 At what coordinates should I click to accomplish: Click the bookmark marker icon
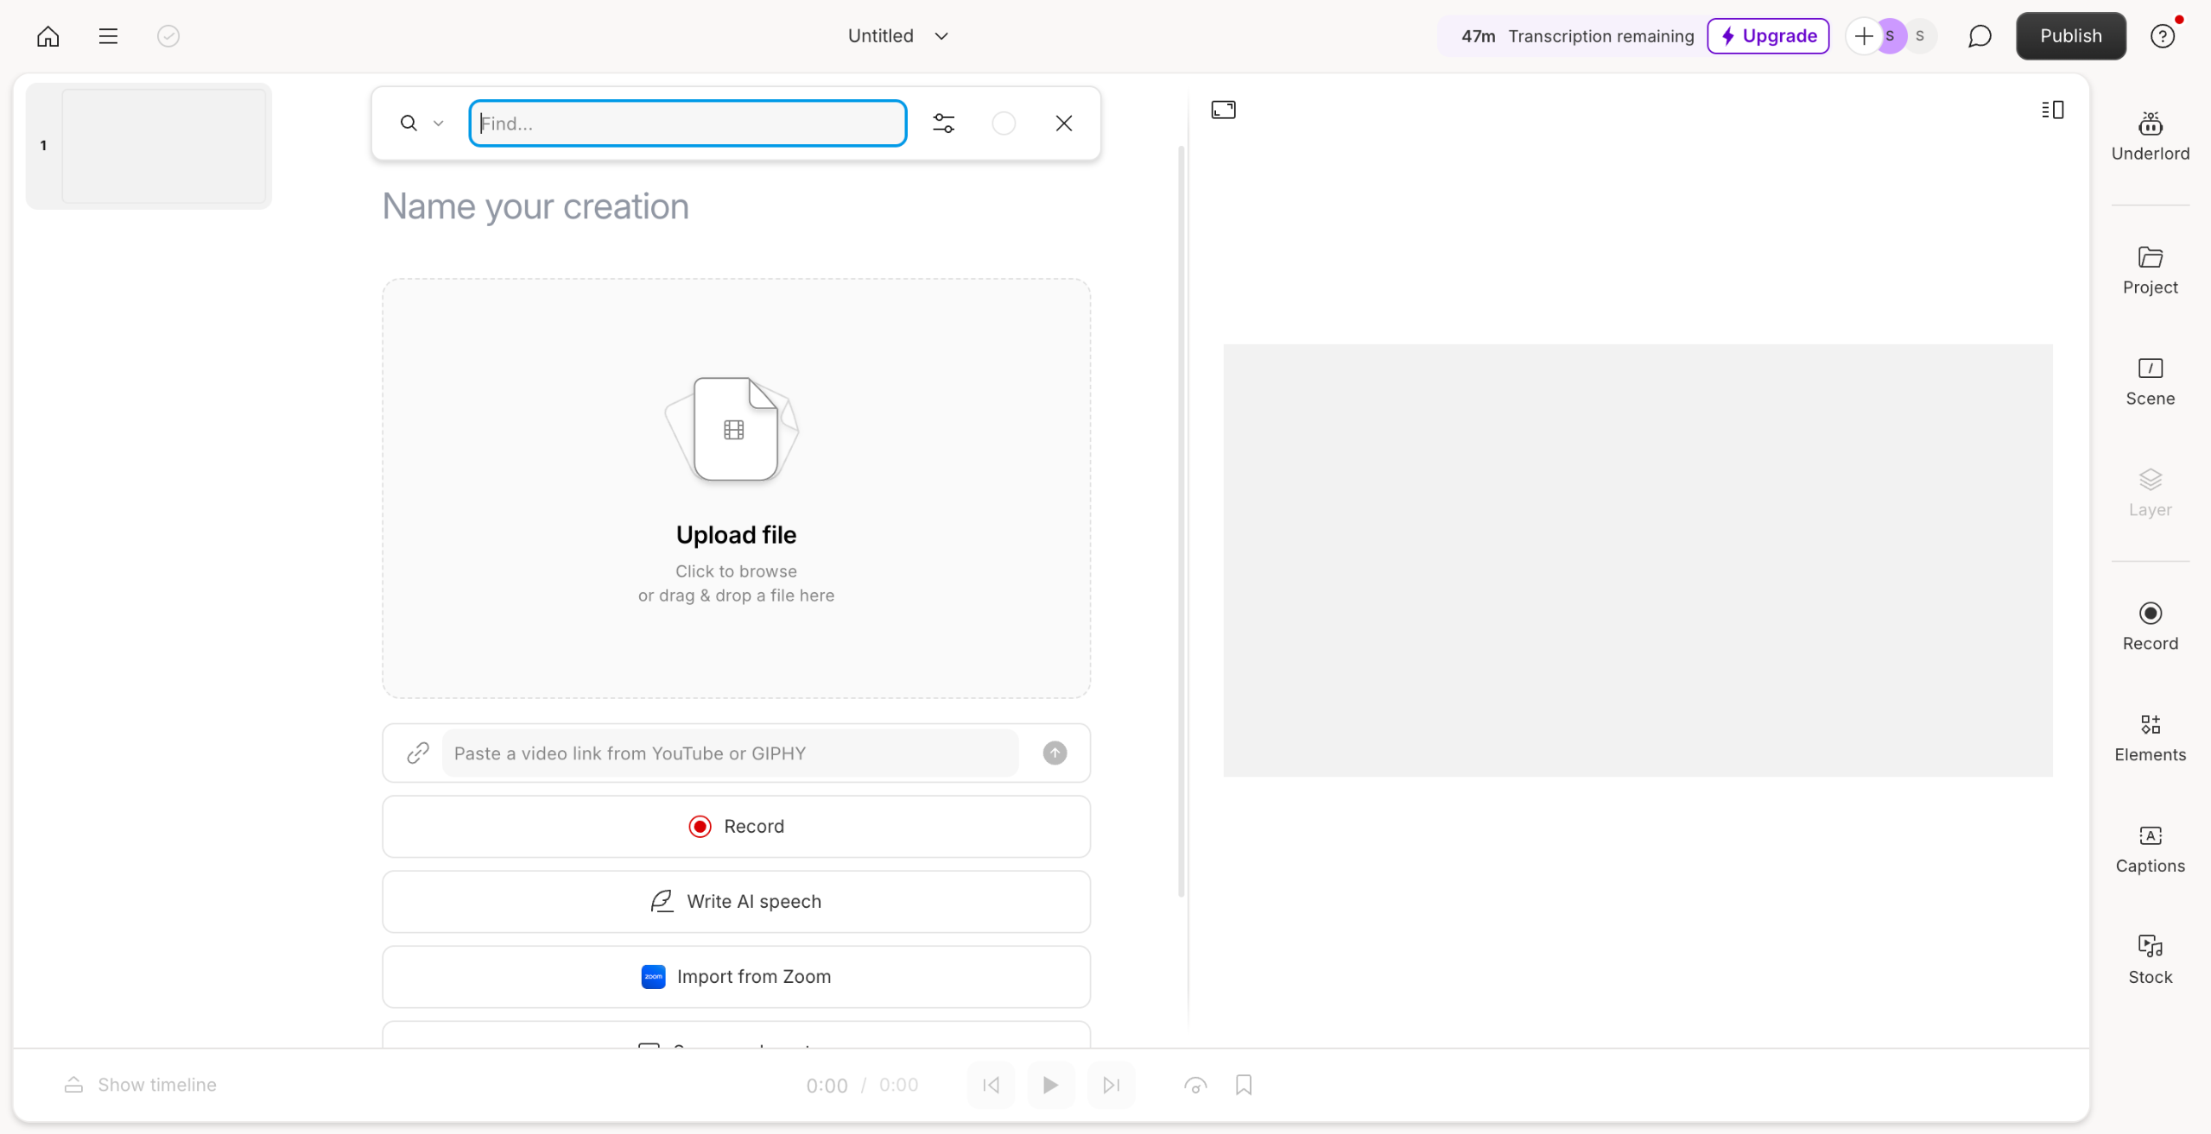point(1243,1085)
